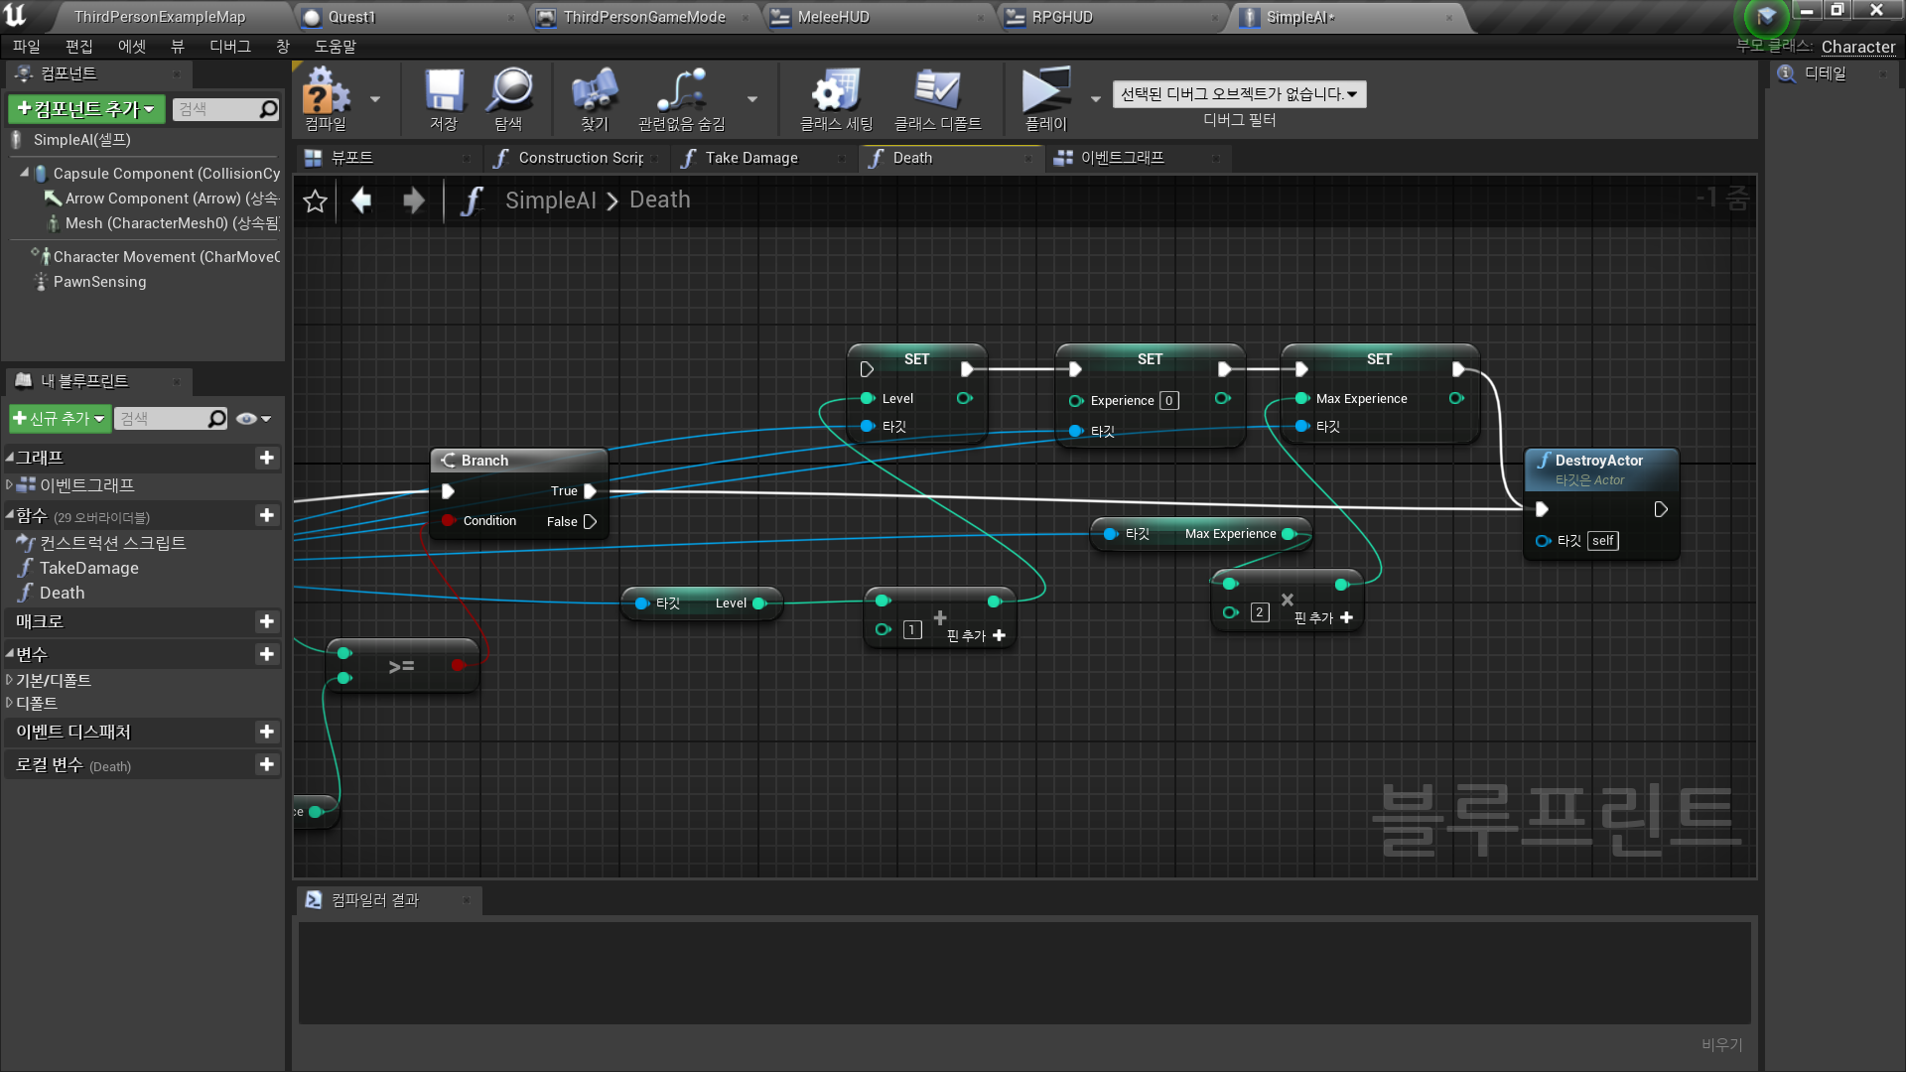Expand the 이벤트그래프 tree item
Image resolution: width=1906 pixels, height=1072 pixels.
9,485
